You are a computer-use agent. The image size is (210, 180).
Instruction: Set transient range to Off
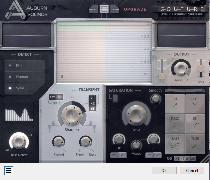(52, 97)
